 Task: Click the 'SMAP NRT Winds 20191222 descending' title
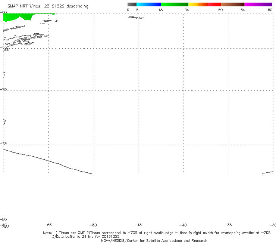[48, 6]
